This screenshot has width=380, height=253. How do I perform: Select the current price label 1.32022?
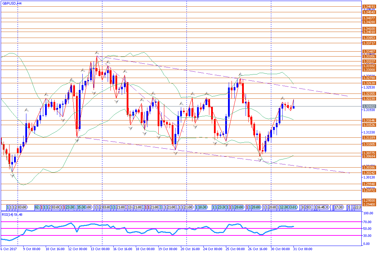(x=368, y=106)
